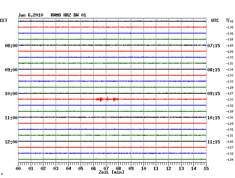The image size is (235, 178).
Task: Click the "11:15" UTC time label
Action: click(214, 142)
